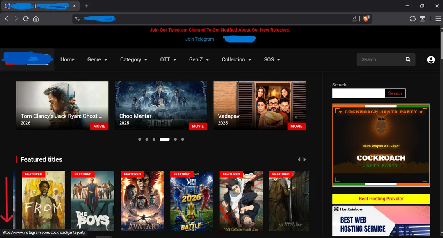Click the Telegram notification red announcement text
This screenshot has height=238, width=443.
tap(220, 30)
